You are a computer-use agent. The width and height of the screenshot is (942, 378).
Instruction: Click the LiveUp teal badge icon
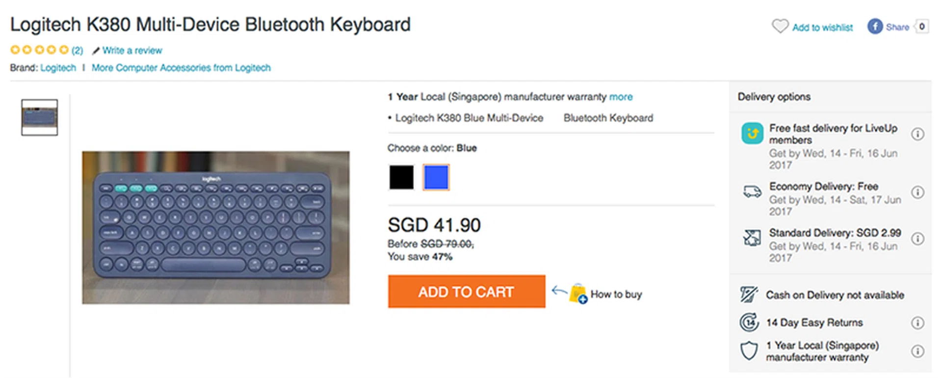point(752,134)
